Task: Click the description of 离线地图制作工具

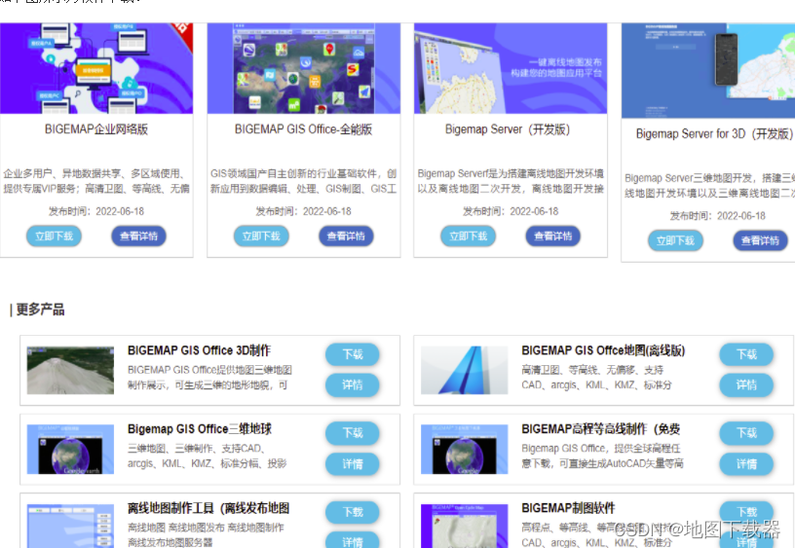Action: [x=206, y=534]
